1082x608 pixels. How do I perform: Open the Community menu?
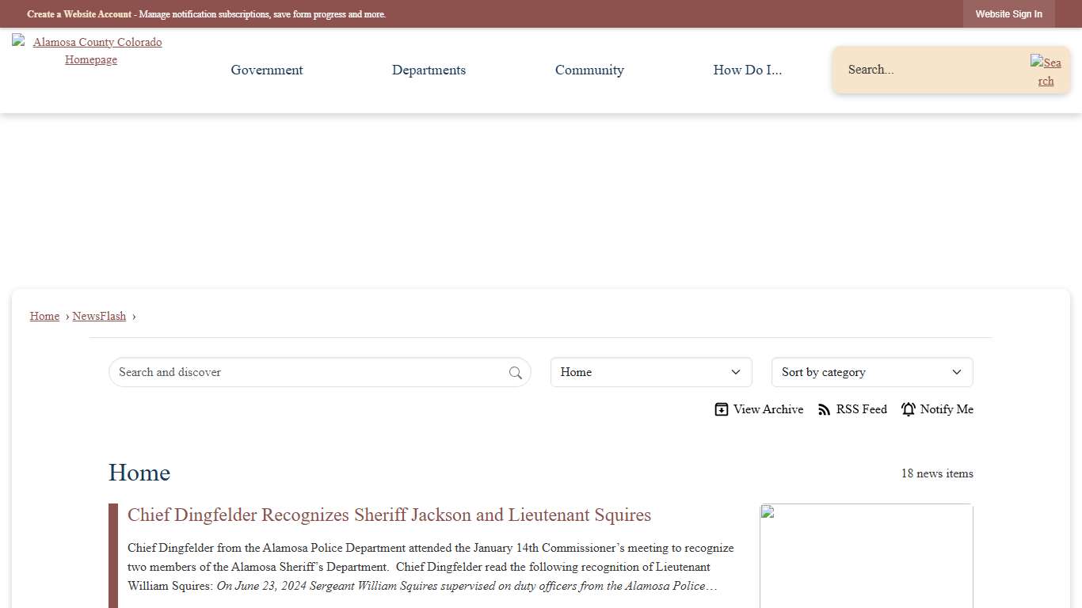589,70
